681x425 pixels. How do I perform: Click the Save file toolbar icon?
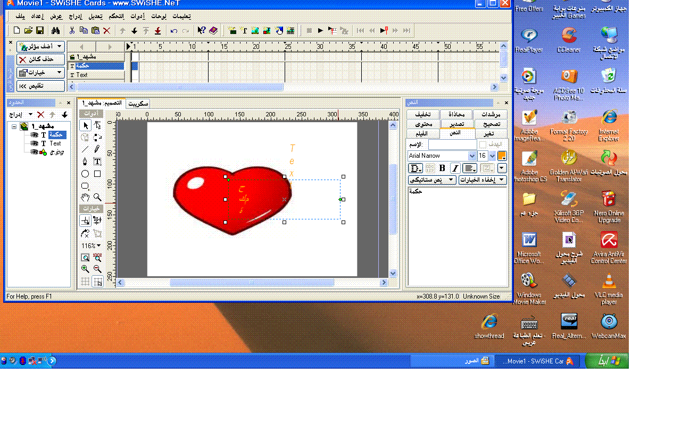point(40,31)
